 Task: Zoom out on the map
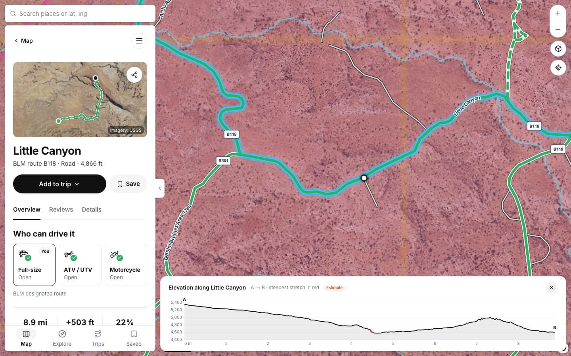pyautogui.click(x=558, y=29)
